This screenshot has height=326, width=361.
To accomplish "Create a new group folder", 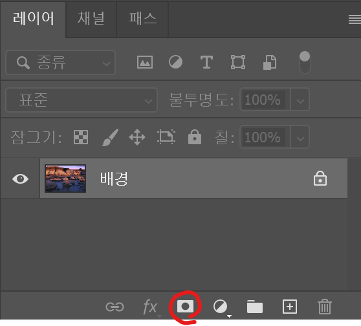I will pyautogui.click(x=255, y=307).
